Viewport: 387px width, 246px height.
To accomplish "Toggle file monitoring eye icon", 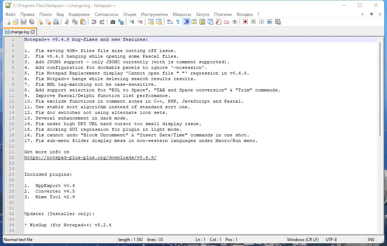I will click(x=235, y=22).
